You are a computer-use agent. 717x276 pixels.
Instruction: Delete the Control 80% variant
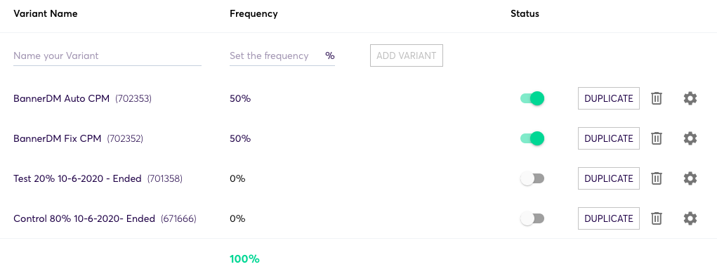point(656,218)
